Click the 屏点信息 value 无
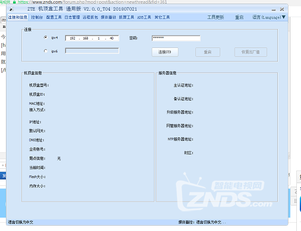Screen dimensions: 301x231 59,159
